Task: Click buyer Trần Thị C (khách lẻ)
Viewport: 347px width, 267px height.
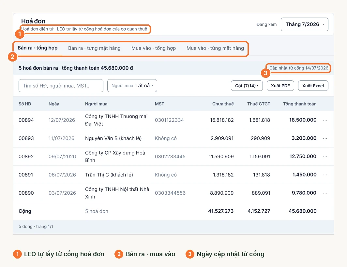Action: [x=109, y=175]
